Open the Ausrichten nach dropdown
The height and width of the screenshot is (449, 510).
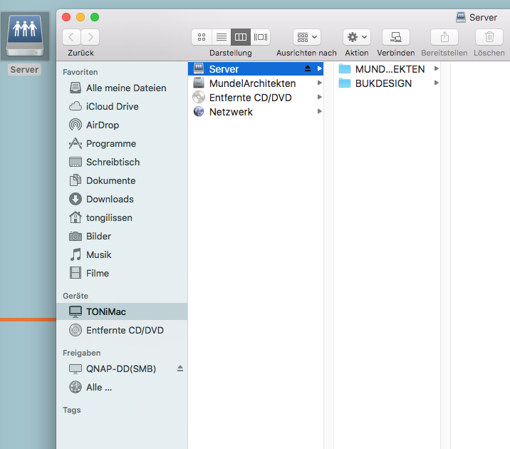point(307,37)
